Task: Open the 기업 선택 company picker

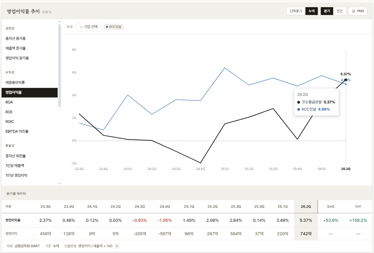Action: (x=89, y=27)
